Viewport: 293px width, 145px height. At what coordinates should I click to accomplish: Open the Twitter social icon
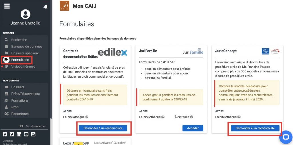point(12,134)
